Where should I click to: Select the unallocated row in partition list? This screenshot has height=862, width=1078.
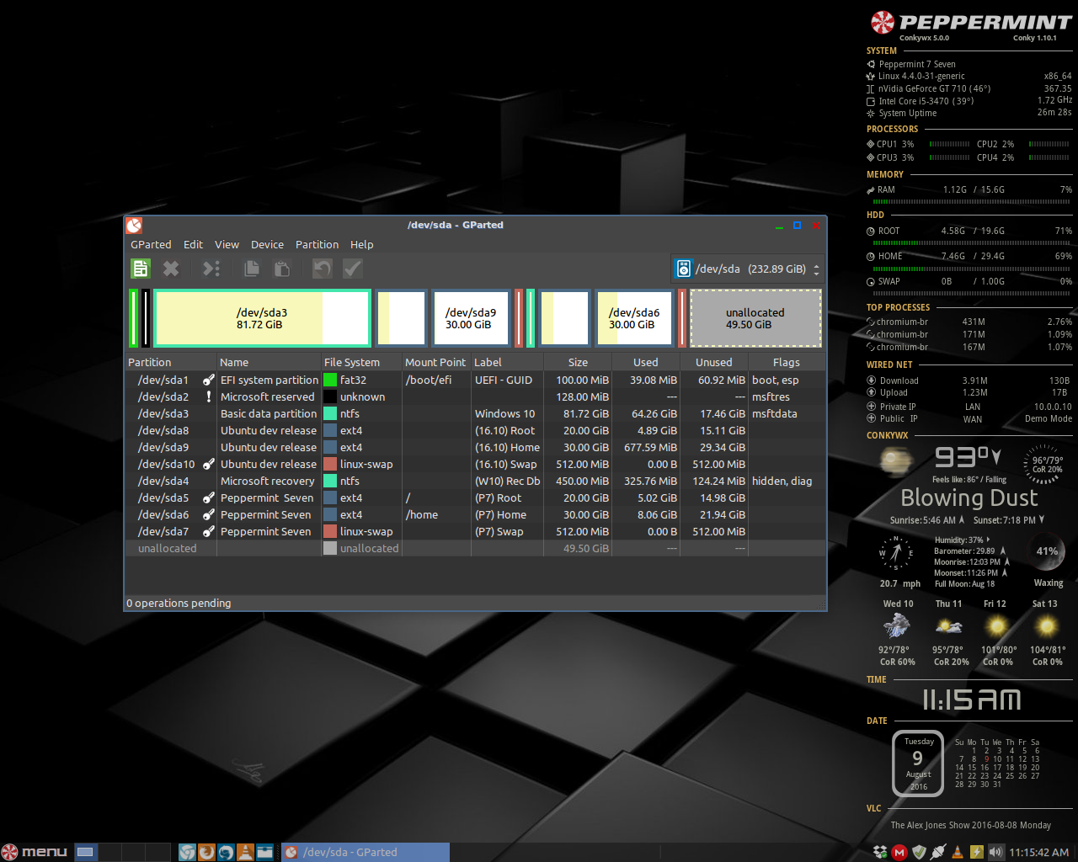coord(475,548)
